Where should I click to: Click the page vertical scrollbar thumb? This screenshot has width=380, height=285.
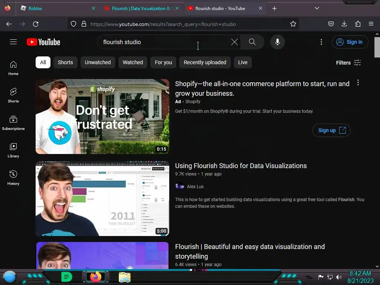pos(377,47)
